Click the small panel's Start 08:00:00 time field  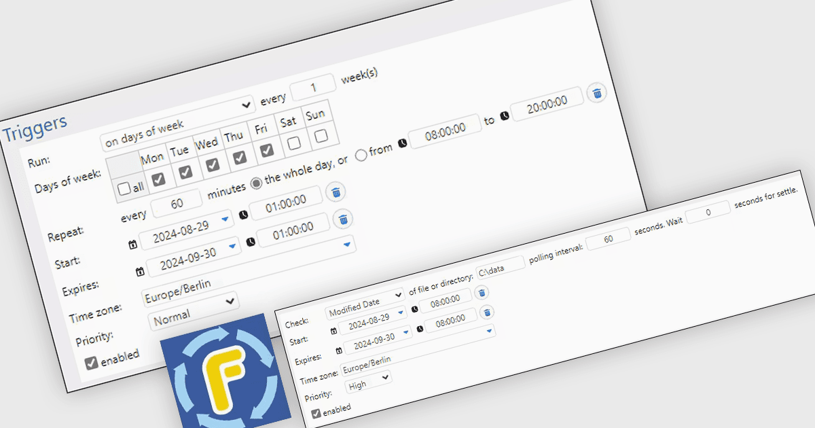pyautogui.click(x=446, y=302)
